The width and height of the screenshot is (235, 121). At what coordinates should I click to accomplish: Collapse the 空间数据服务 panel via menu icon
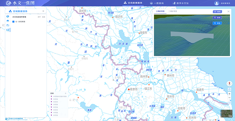(x=43, y=11)
